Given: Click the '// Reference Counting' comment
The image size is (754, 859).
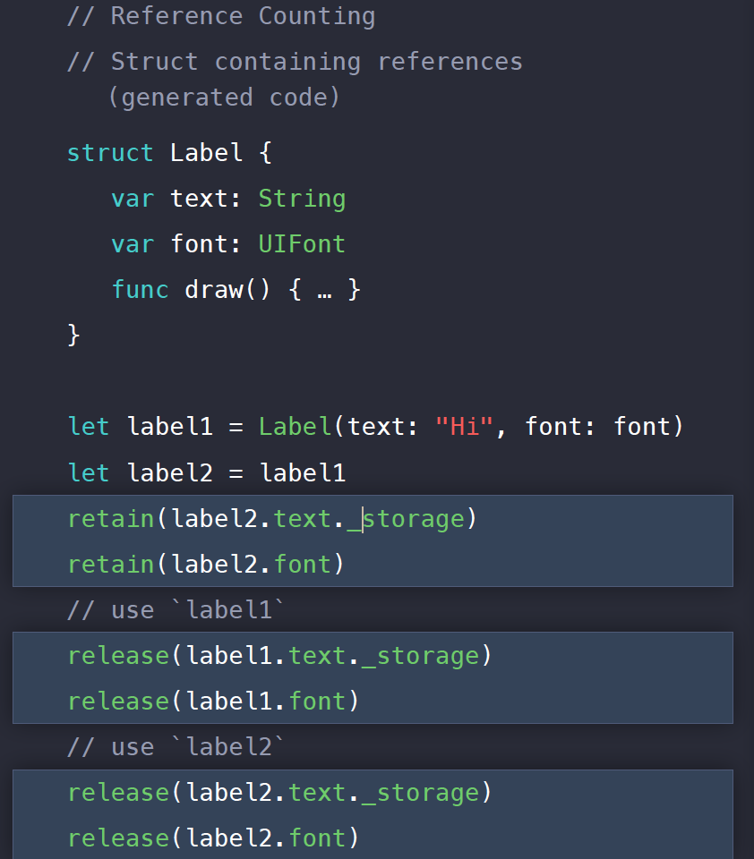Looking at the screenshot, I should (x=221, y=16).
